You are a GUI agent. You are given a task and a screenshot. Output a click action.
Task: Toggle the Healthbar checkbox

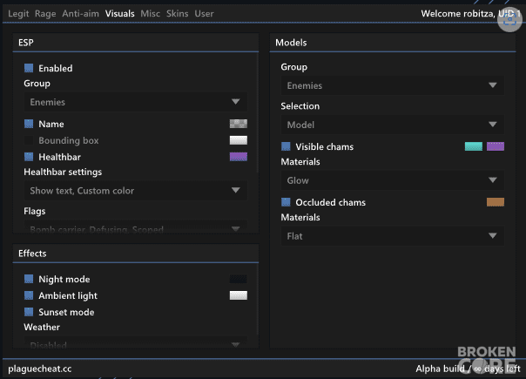[x=29, y=157]
